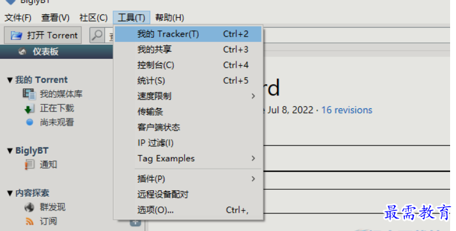Click the swarm discovery icon by 群发现
This screenshot has width=456, height=231.
[x=29, y=207]
